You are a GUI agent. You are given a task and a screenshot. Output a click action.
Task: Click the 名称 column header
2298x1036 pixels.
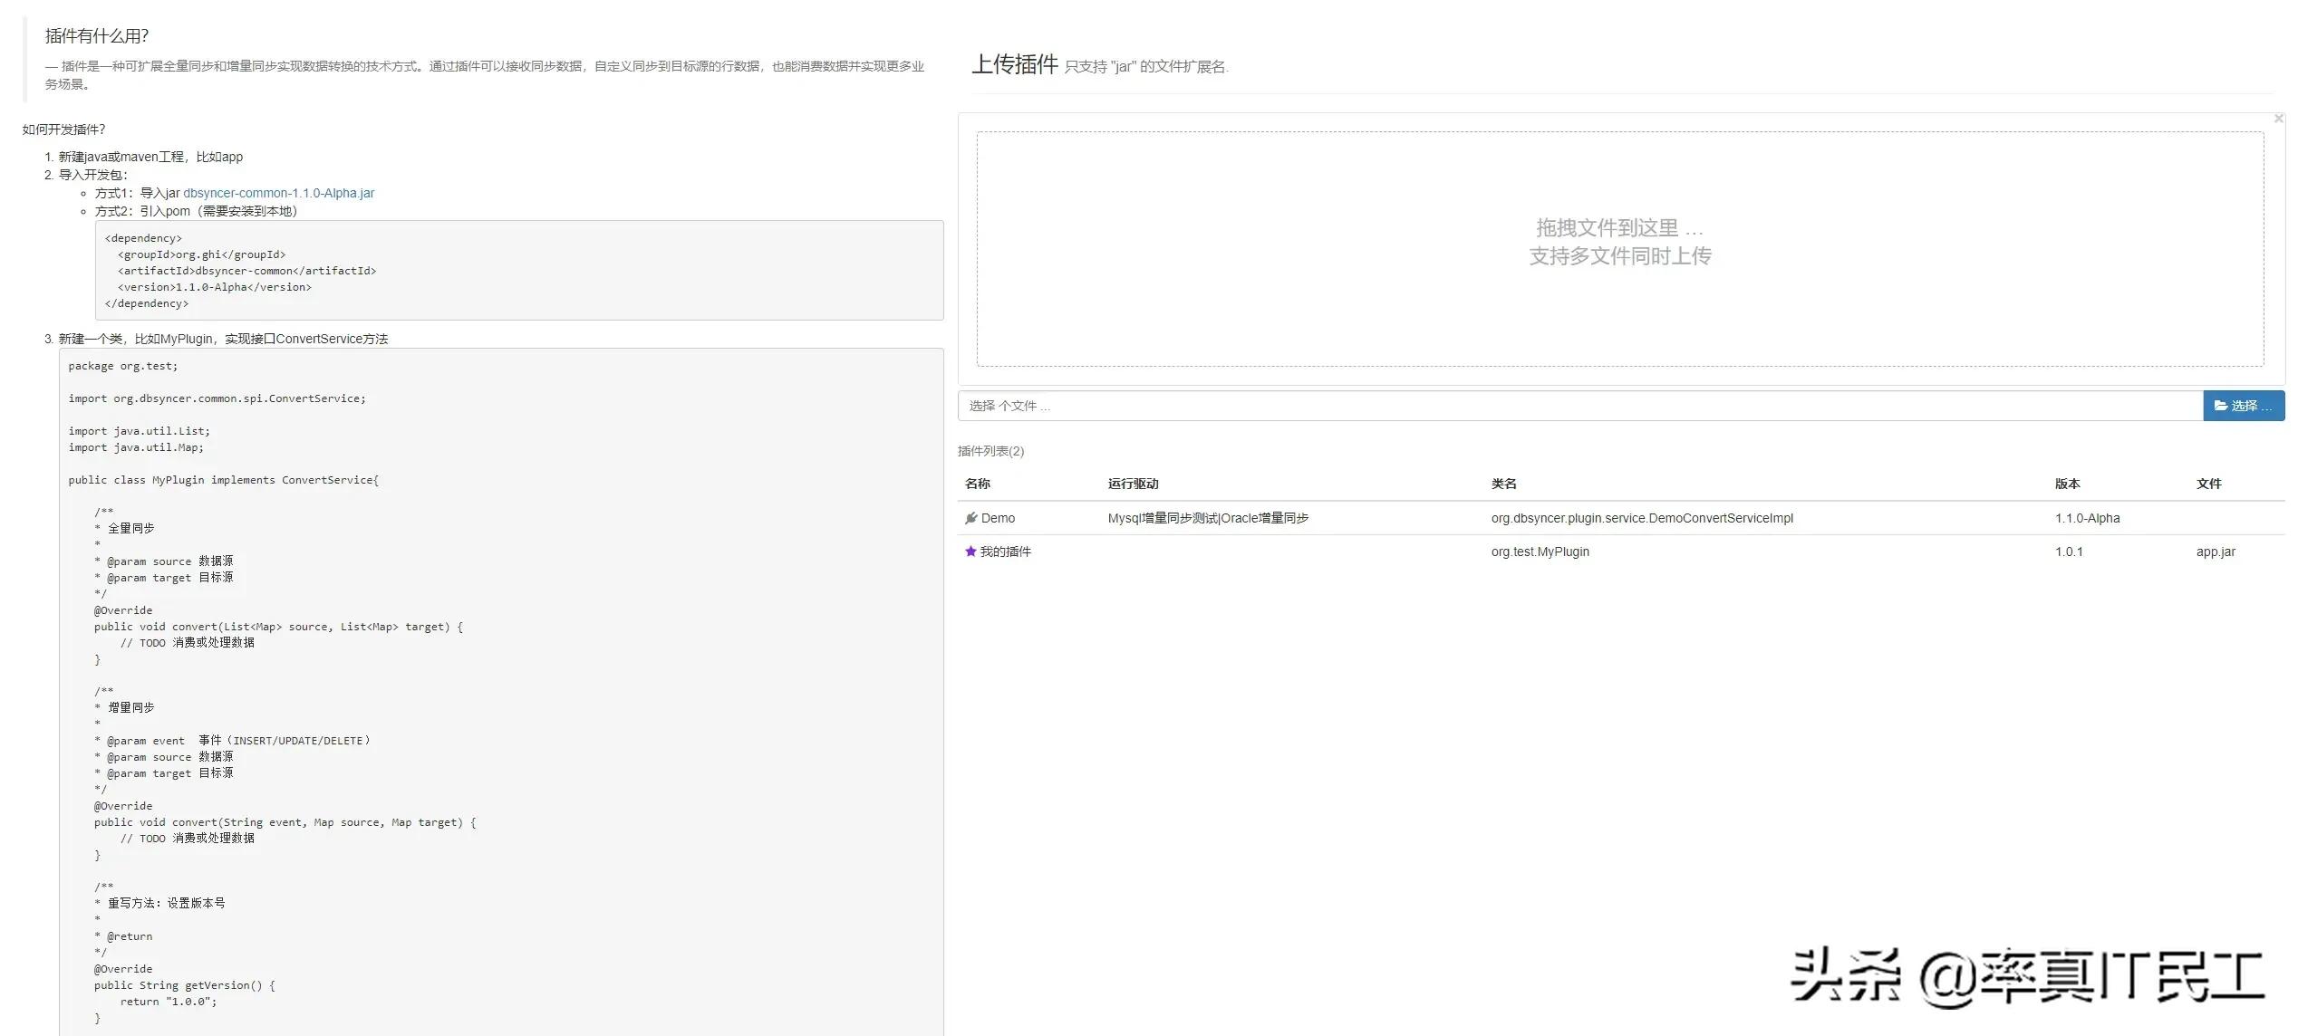point(977,484)
